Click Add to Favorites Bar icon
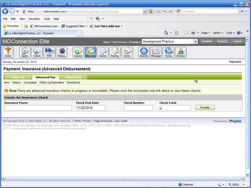The width and height of the screenshot is (251, 188). click(x=26, y=26)
